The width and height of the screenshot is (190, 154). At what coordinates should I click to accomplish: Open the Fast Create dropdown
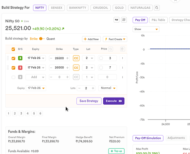click(115, 39)
